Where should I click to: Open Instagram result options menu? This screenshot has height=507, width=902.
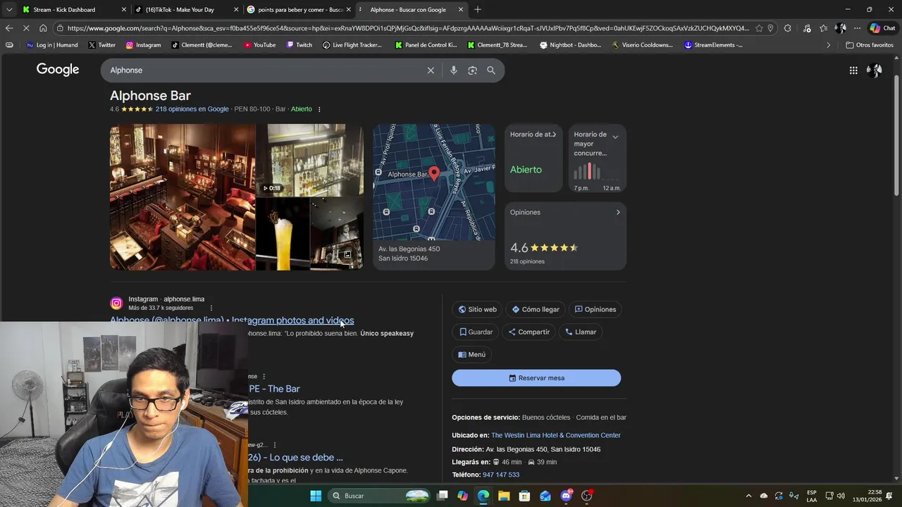click(x=211, y=308)
